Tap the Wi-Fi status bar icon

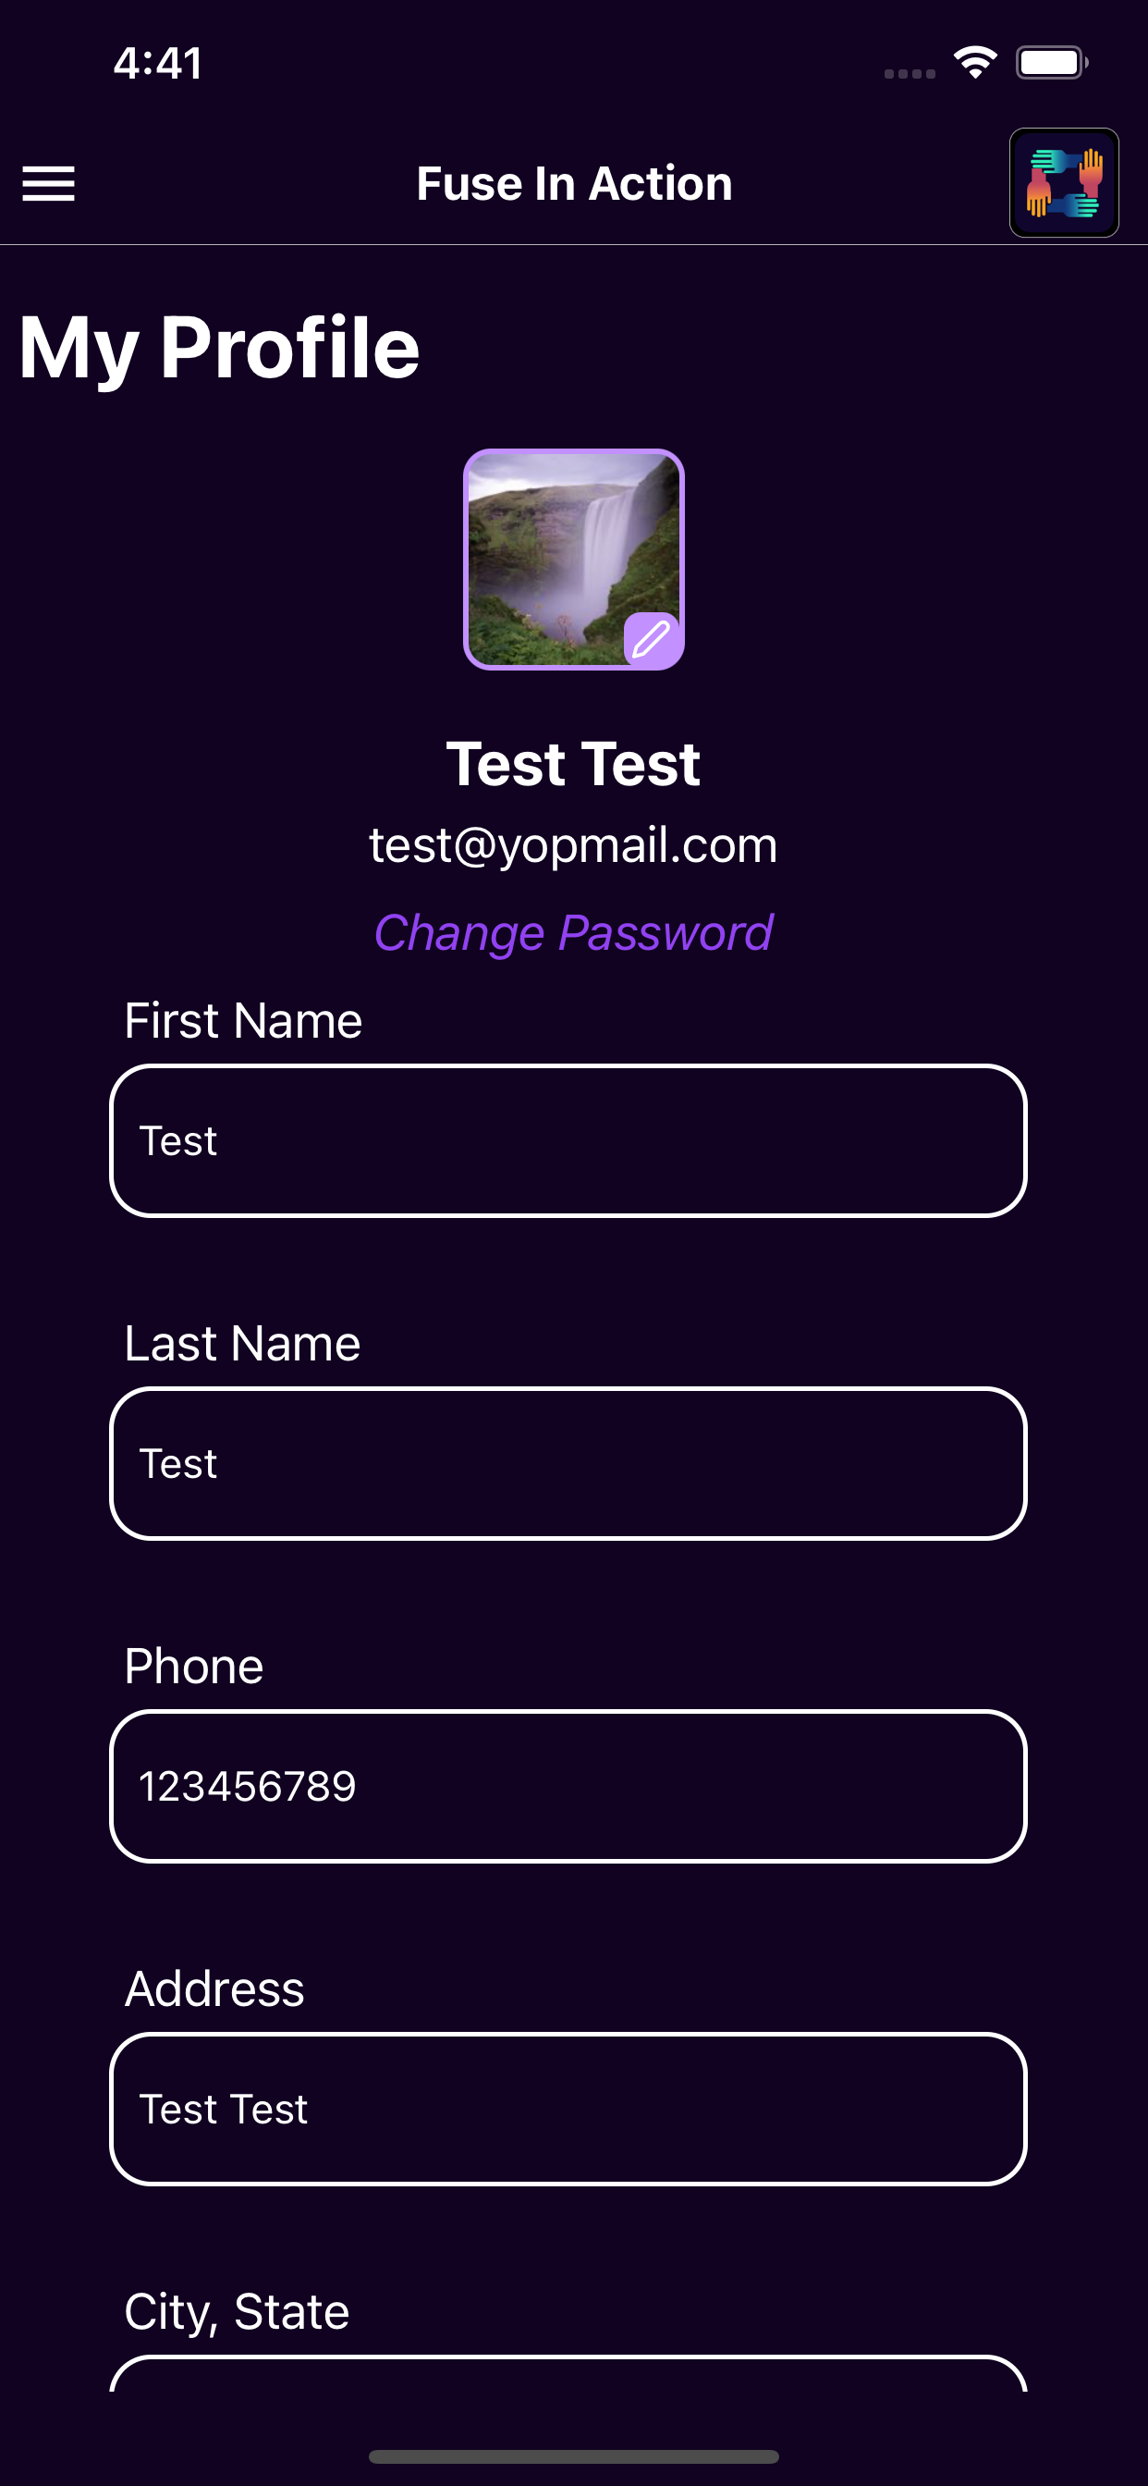(x=975, y=63)
